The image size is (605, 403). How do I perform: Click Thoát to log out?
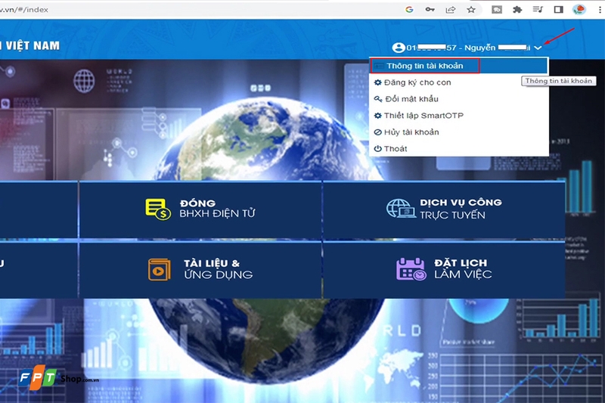pyautogui.click(x=458, y=149)
